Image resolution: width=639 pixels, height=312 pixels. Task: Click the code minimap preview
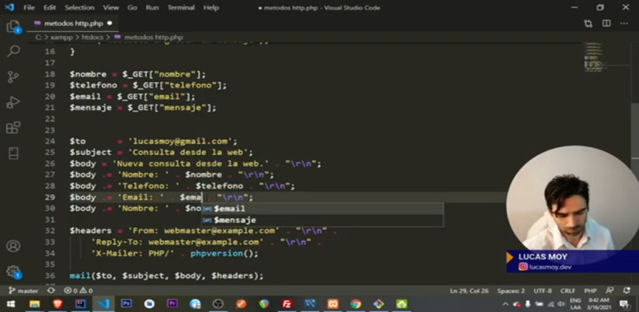595,57
